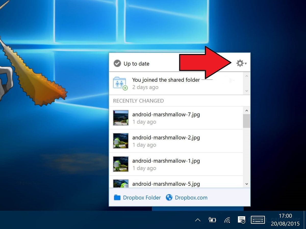Open the Wi-Fi icon in the system tray
Image resolution: width=306 pixels, height=229 pixels.
click(227, 220)
